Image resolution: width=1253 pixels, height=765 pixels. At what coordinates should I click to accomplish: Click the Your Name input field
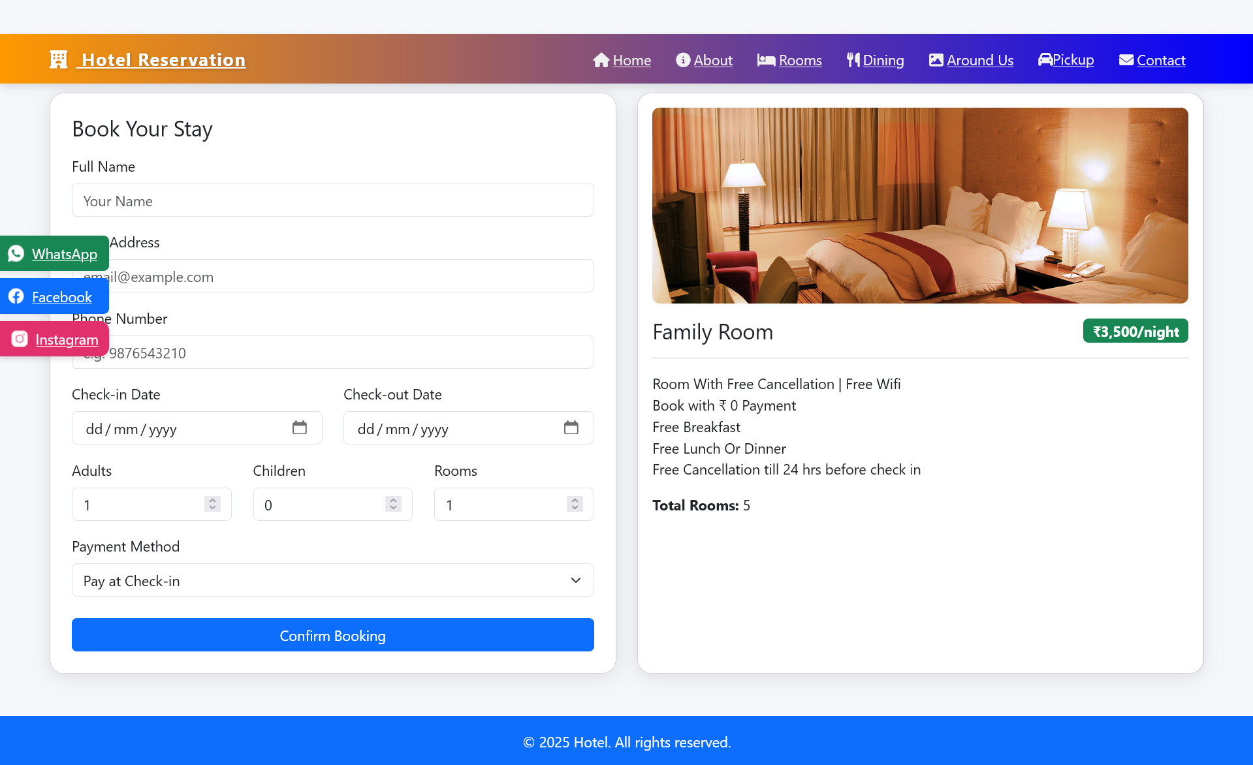pyautogui.click(x=332, y=200)
